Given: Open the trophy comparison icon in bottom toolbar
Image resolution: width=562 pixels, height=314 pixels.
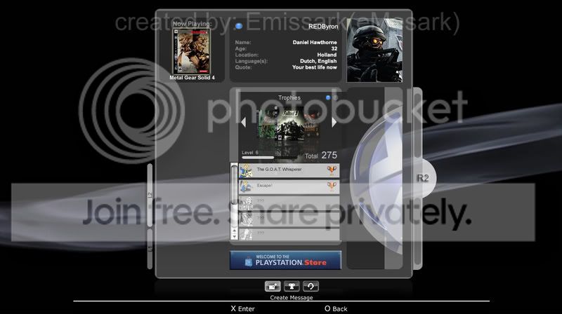Looking at the screenshot, I should 292,287.
